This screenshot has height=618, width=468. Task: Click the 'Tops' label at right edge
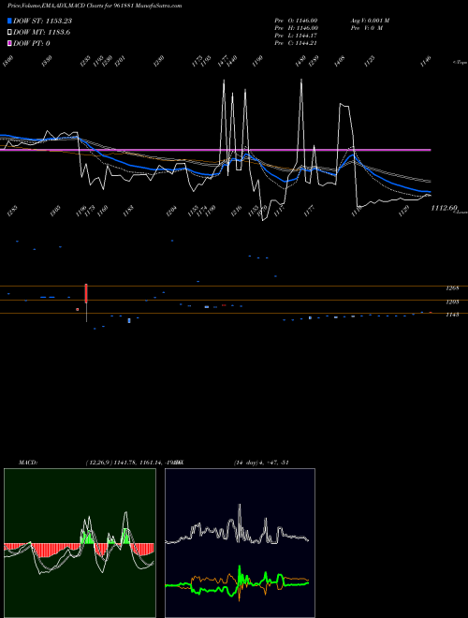point(461,63)
